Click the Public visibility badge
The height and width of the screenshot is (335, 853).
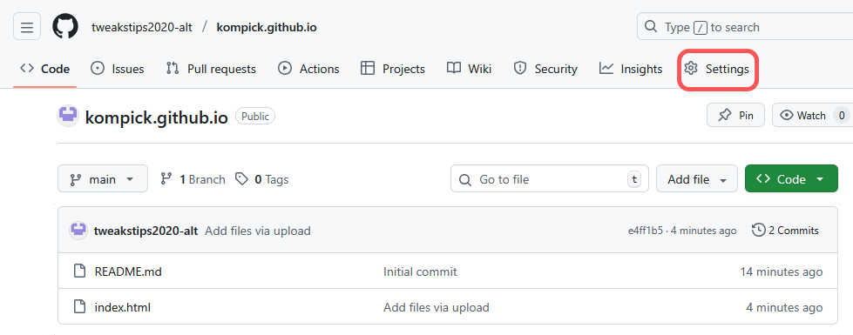(x=255, y=117)
